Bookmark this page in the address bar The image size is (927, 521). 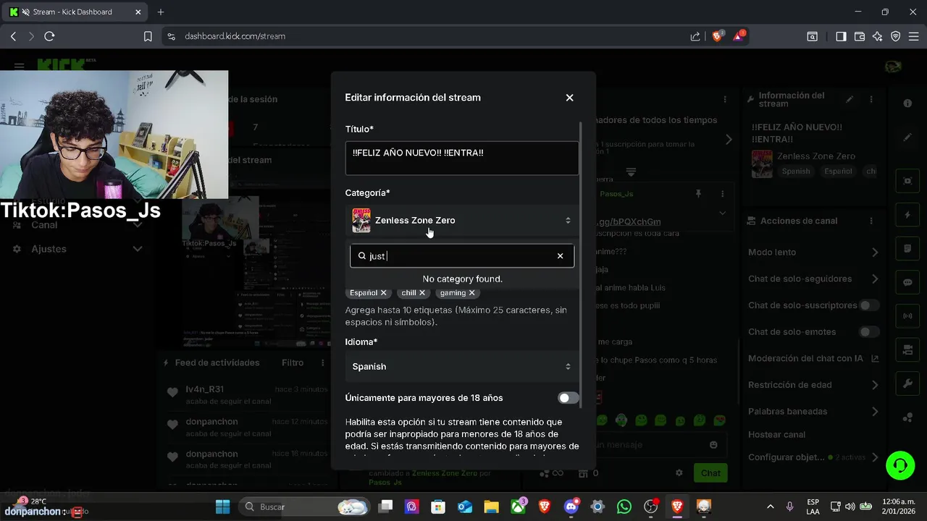point(148,36)
